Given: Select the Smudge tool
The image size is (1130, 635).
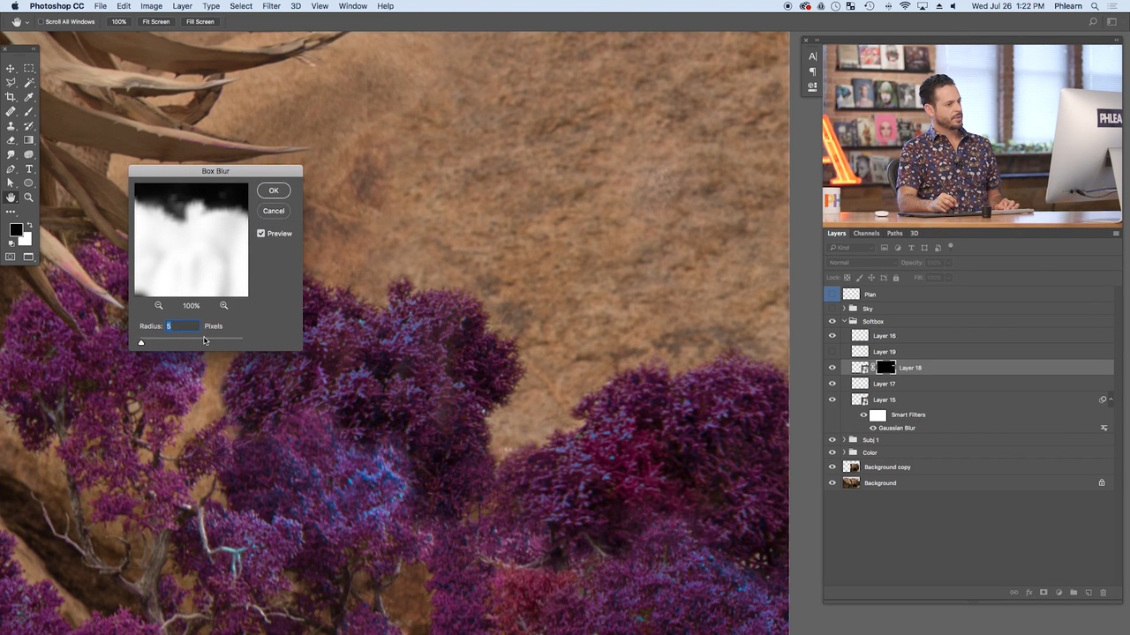Looking at the screenshot, I should point(11,154).
